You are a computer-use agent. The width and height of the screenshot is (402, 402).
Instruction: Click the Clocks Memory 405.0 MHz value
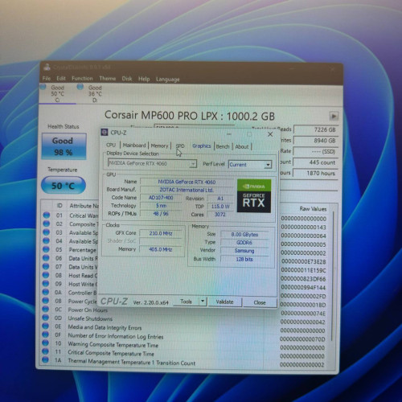pyautogui.click(x=161, y=249)
